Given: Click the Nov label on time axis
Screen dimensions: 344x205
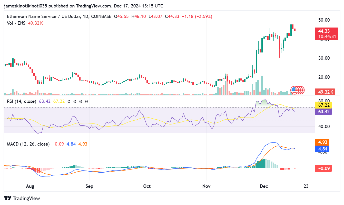Looking at the screenshot, I should click(207, 186).
